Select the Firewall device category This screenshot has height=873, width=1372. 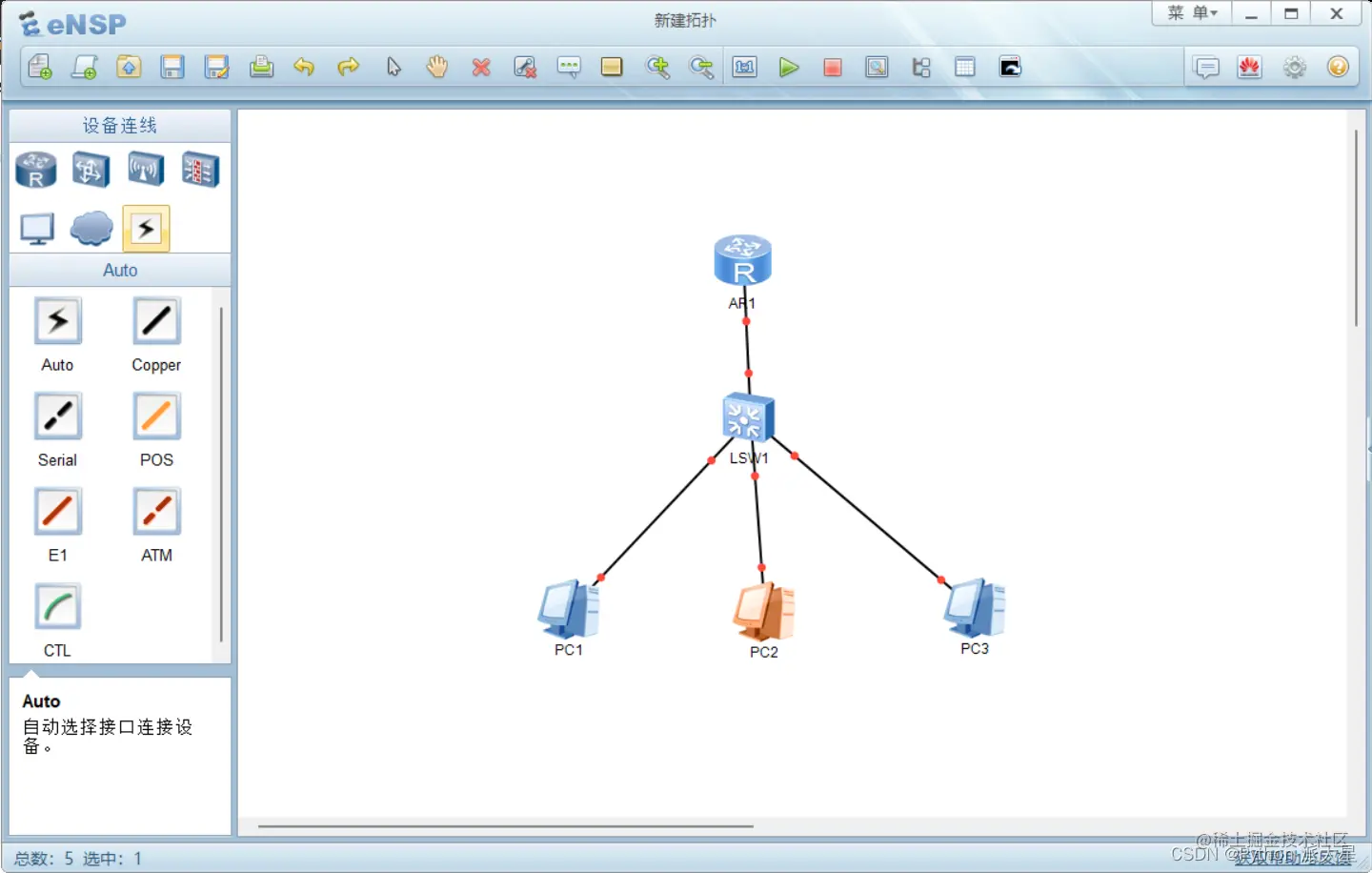coord(201,170)
